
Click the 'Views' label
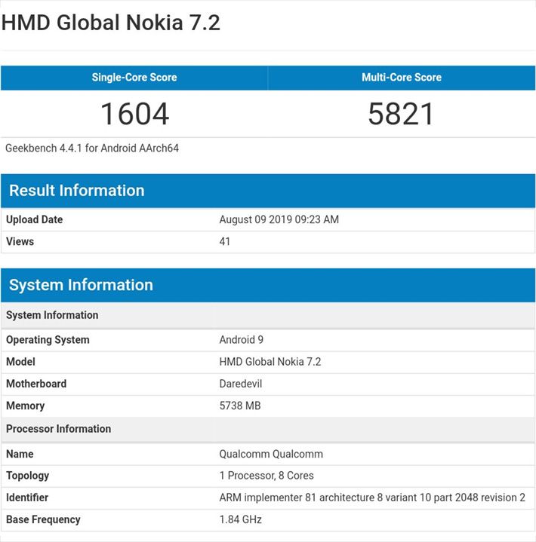(x=20, y=241)
